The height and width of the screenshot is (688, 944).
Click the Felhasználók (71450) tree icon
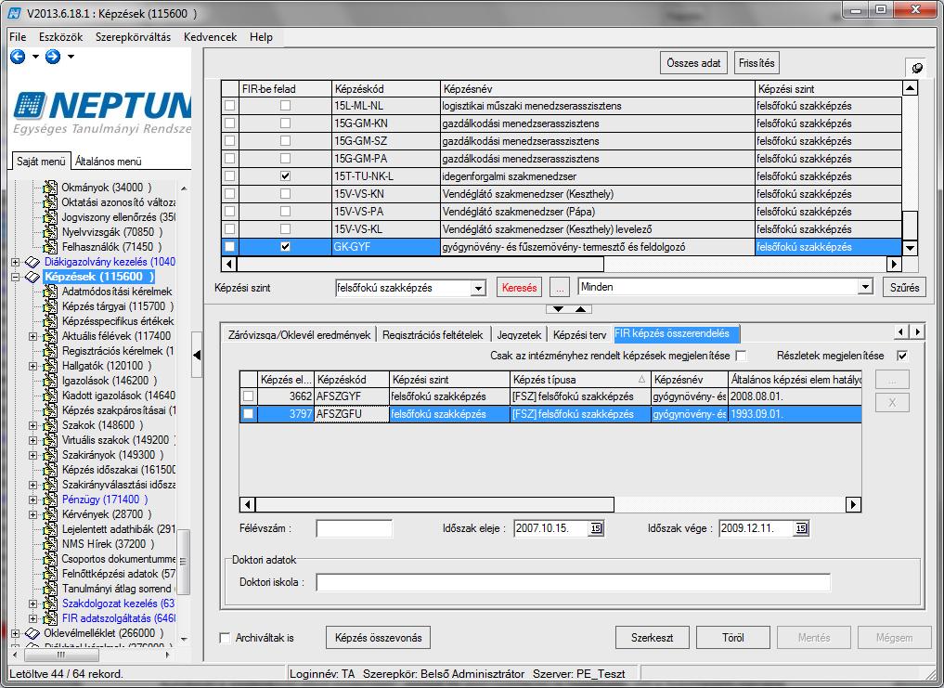pyautogui.click(x=50, y=247)
